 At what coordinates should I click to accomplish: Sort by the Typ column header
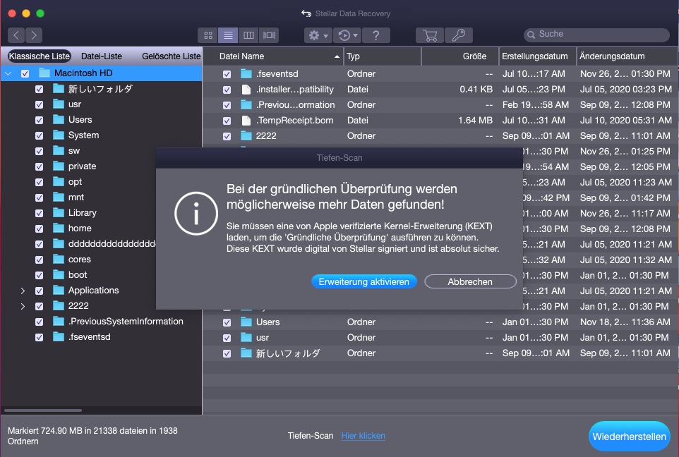click(383, 56)
